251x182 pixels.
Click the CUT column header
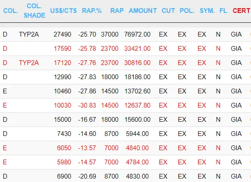tap(168, 11)
